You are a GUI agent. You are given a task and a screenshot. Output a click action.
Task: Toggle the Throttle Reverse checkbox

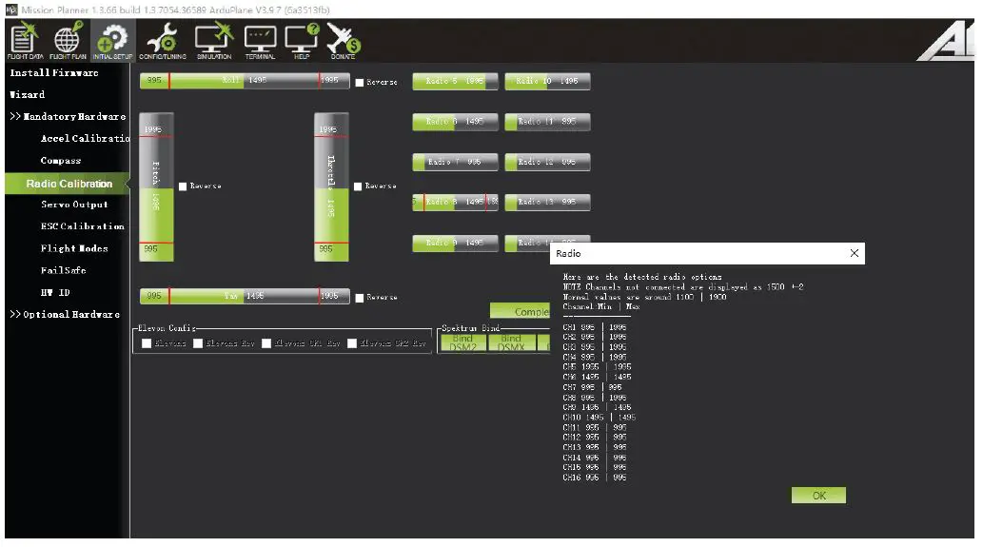coord(358,186)
